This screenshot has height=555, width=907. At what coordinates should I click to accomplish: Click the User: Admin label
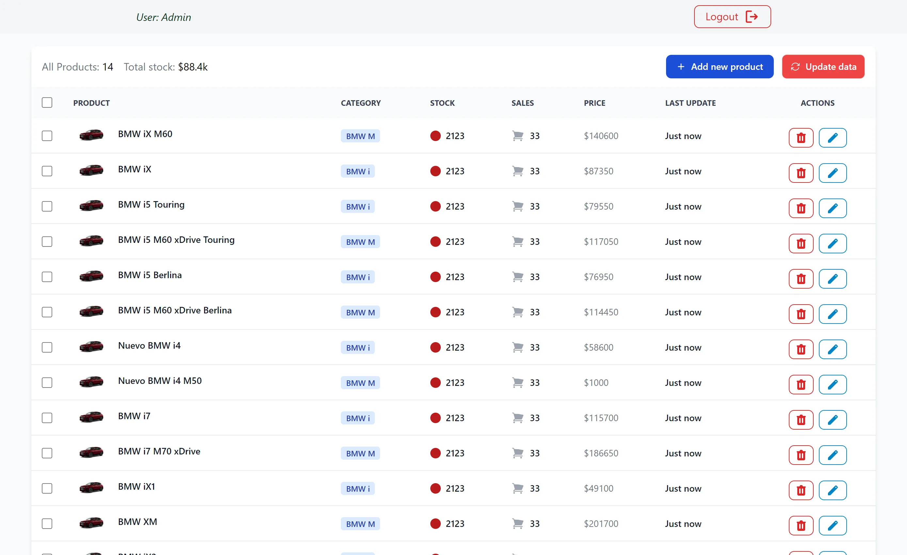tap(164, 17)
